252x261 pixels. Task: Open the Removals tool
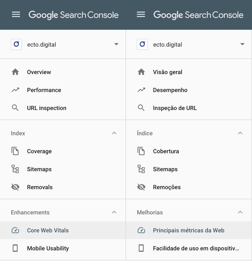pos(40,187)
